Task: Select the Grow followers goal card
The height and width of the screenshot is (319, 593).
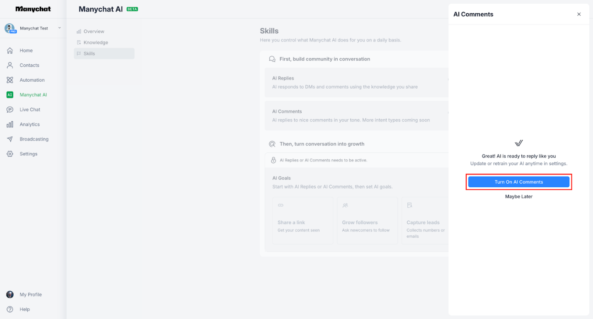Action: tap(367, 220)
